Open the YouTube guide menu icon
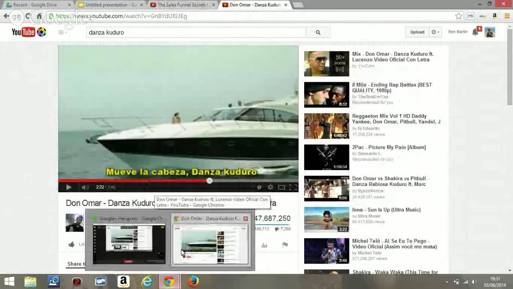This screenshot has height=289, width=513. (x=61, y=32)
